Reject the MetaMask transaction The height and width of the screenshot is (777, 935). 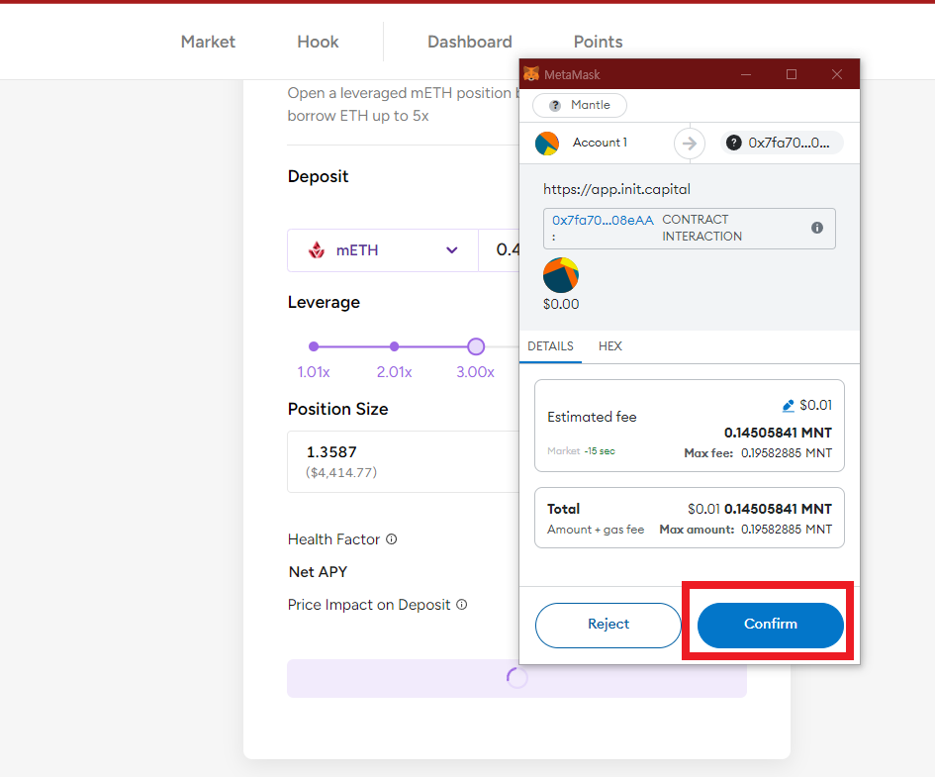pos(608,625)
